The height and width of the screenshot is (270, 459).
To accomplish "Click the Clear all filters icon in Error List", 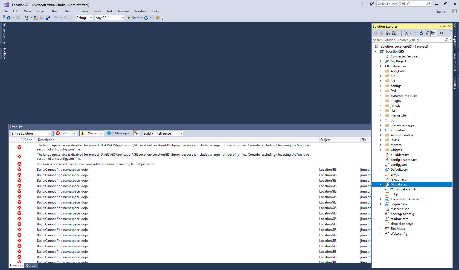I will click(136, 133).
